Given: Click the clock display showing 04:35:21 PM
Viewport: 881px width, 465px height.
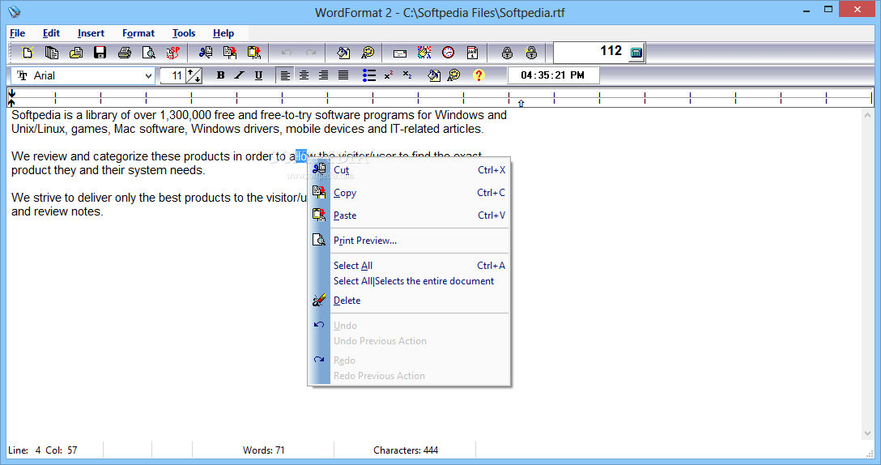Looking at the screenshot, I should click(553, 75).
